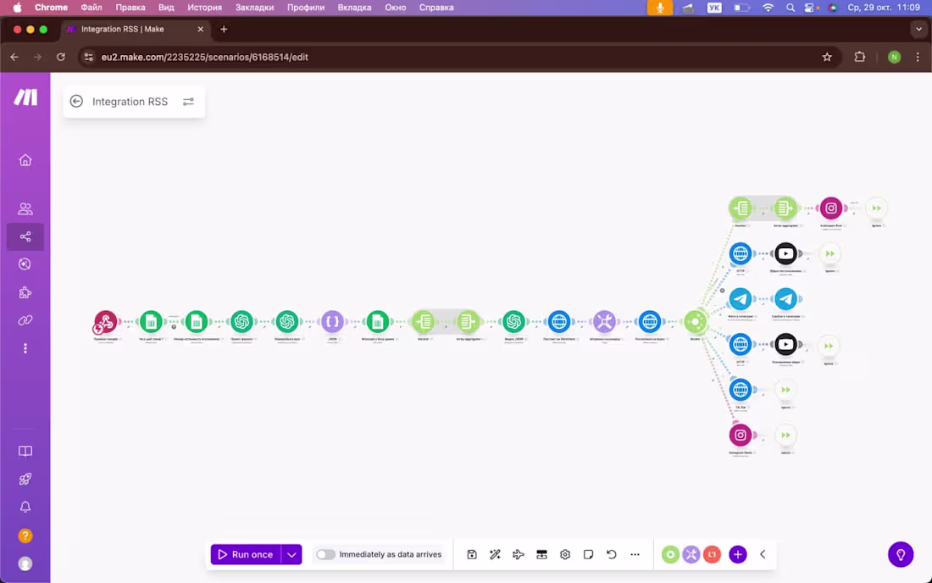This screenshot has height=583, width=932.
Task: Open the green Flow control favorite
Action: click(x=670, y=554)
